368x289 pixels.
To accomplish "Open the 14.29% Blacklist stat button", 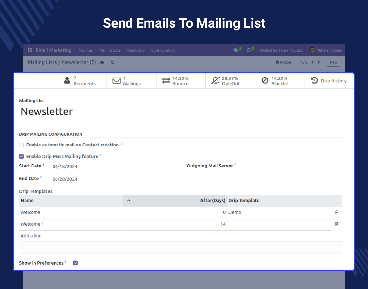I will tap(280, 81).
